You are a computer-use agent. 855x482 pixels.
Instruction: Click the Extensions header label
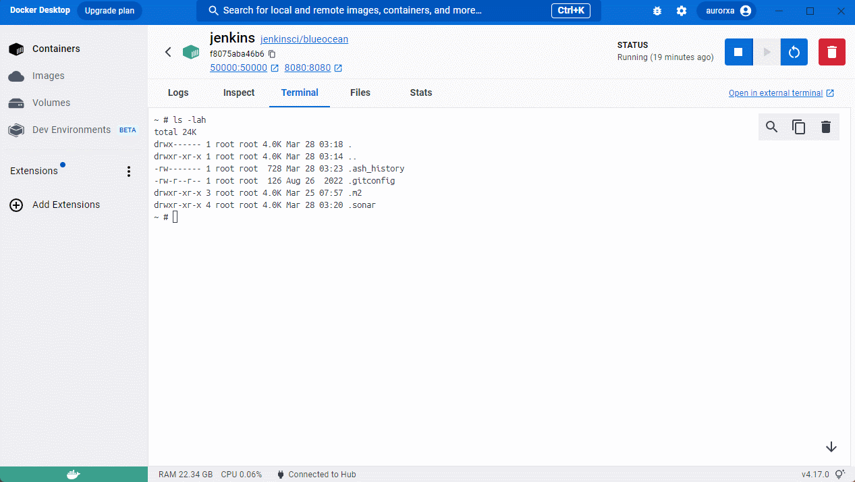tap(34, 171)
